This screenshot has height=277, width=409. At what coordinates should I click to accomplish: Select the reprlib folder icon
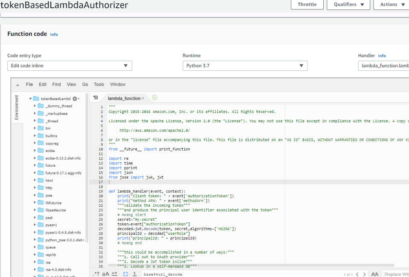pos(41,254)
